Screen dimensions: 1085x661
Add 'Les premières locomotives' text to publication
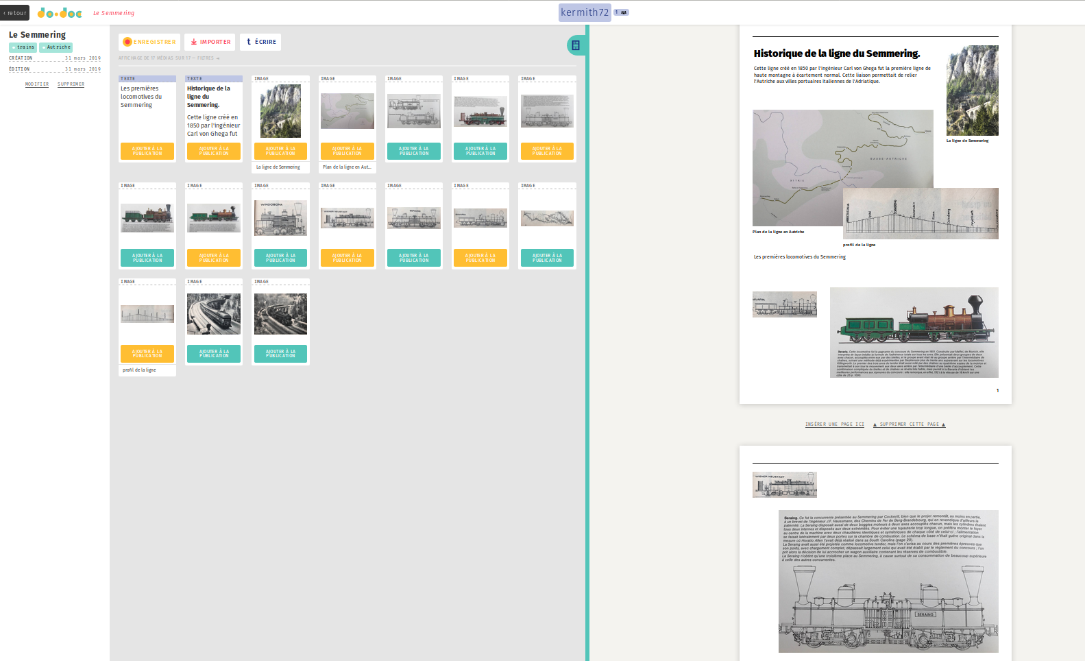[x=147, y=151]
